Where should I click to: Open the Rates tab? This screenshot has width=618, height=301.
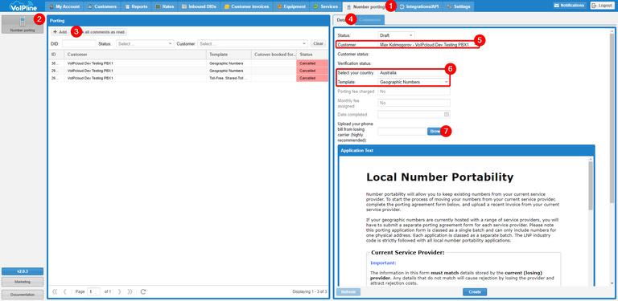click(165, 6)
